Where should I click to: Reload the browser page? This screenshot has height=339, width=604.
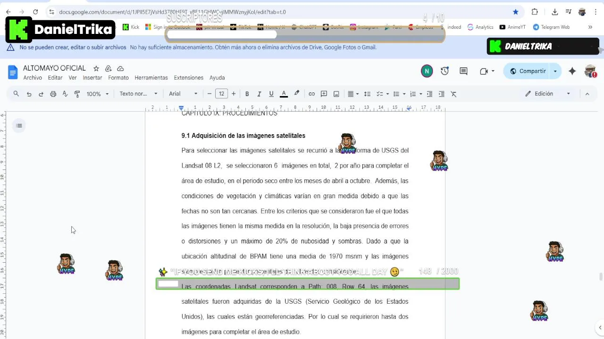pyautogui.click(x=35, y=12)
